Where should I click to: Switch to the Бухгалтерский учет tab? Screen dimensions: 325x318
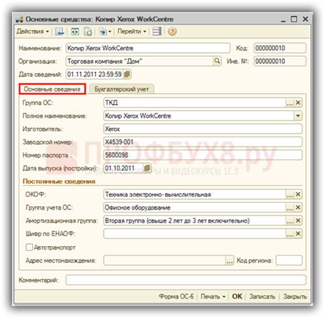tap(121, 89)
